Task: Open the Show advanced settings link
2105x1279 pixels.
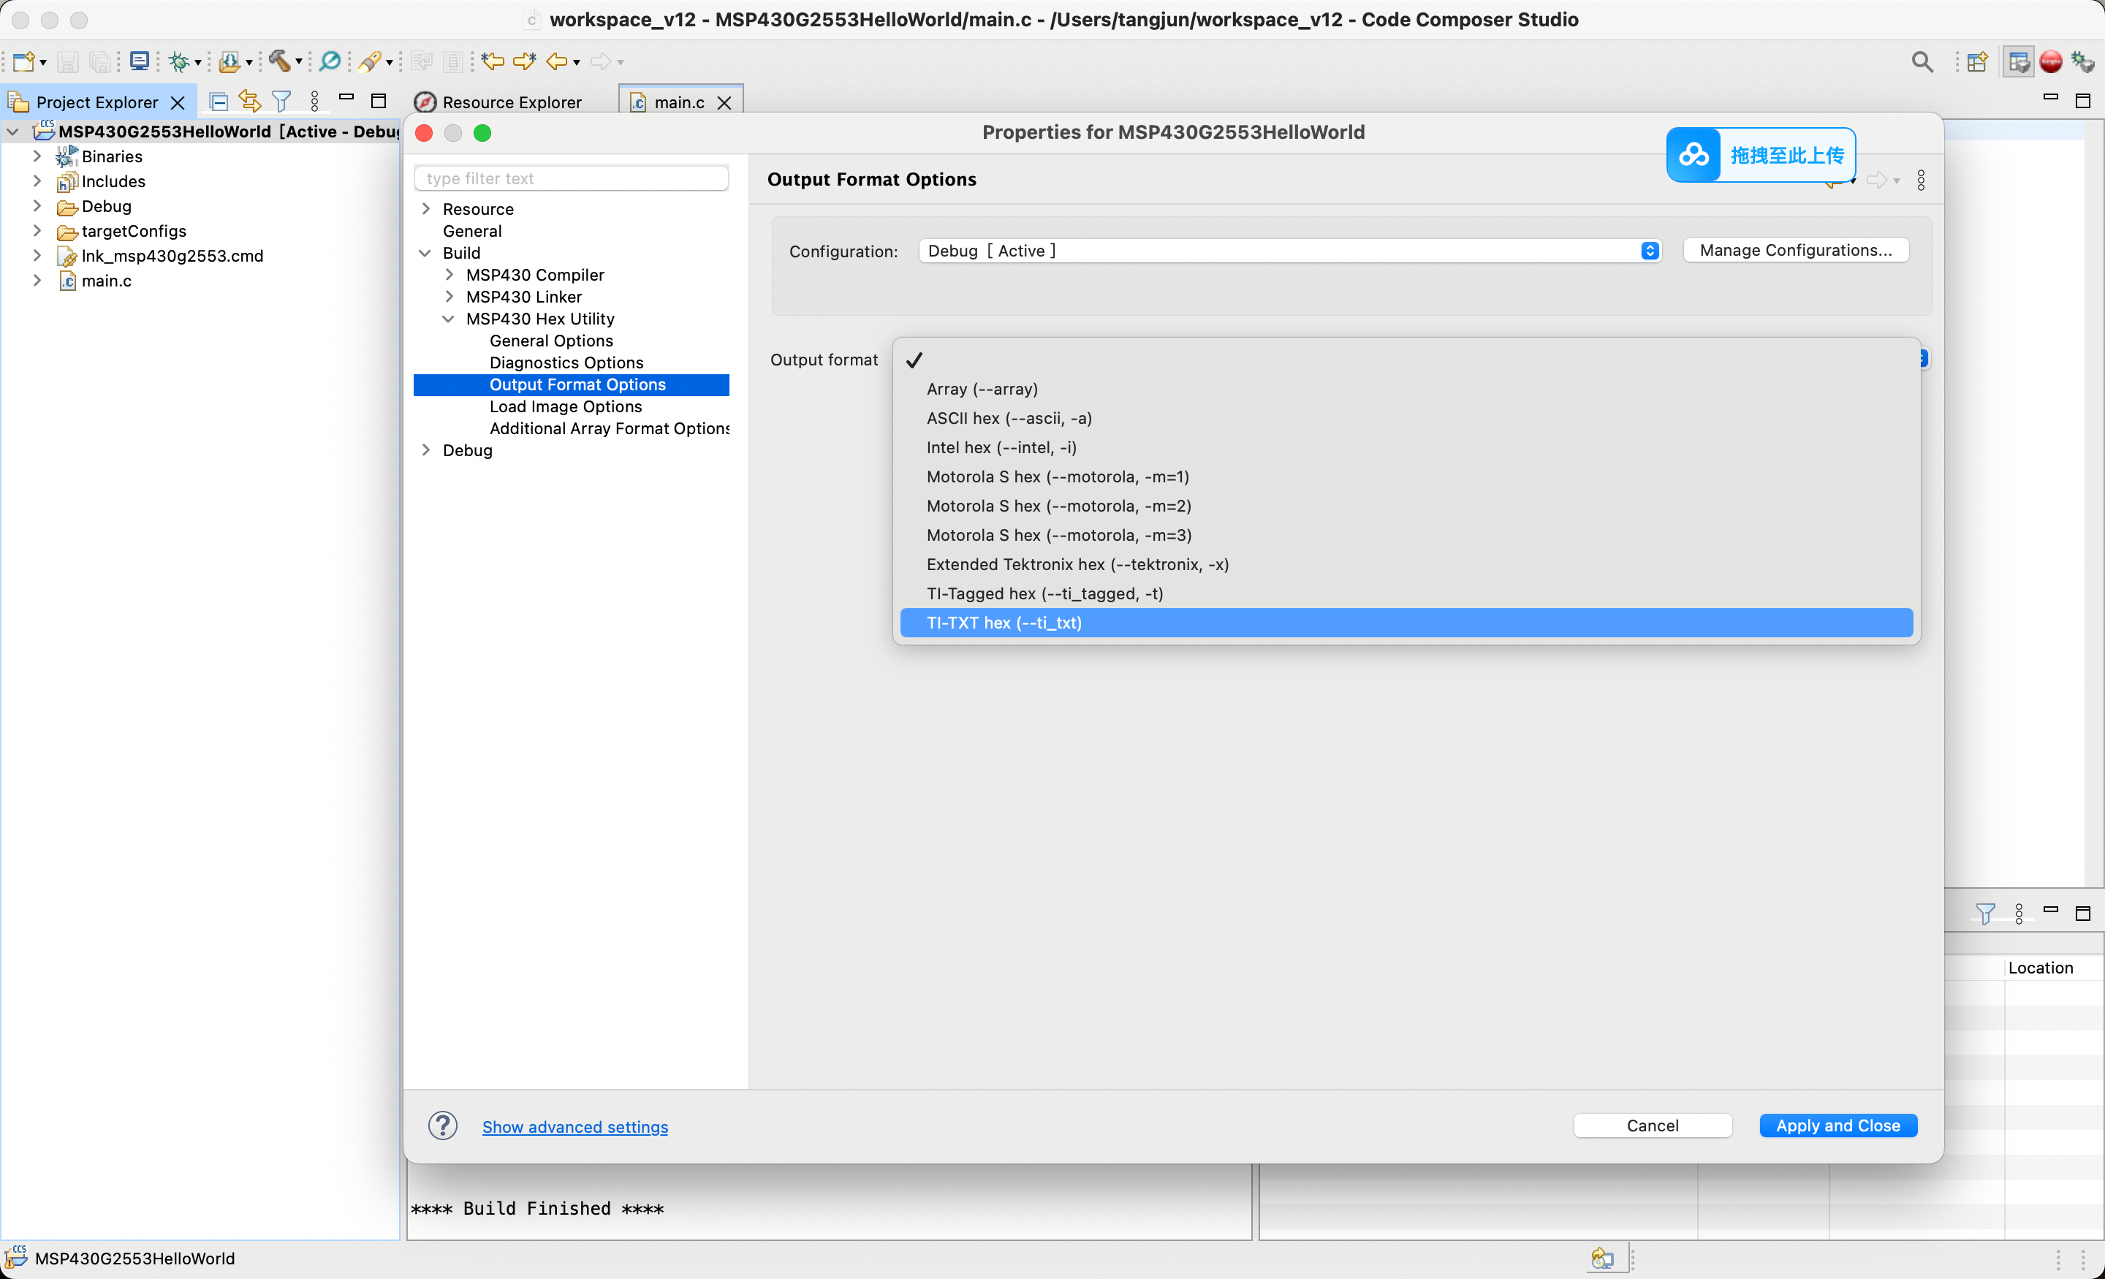Action: click(575, 1127)
